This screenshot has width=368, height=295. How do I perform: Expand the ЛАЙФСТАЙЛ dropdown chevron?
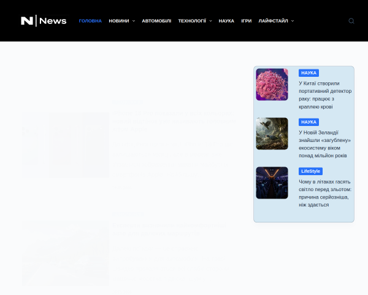(x=293, y=21)
